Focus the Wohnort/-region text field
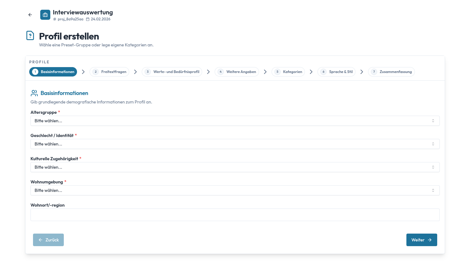The height and width of the screenshot is (280, 468). [x=235, y=215]
